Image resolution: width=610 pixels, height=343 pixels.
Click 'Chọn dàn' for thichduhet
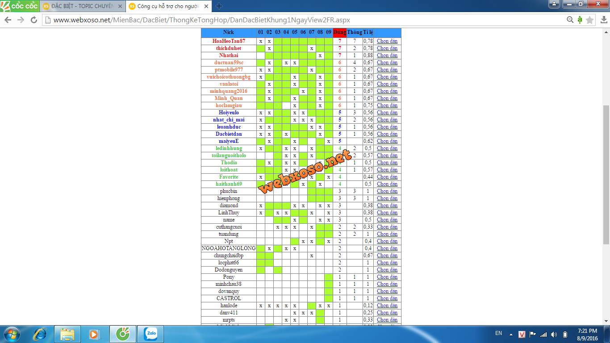[387, 48]
